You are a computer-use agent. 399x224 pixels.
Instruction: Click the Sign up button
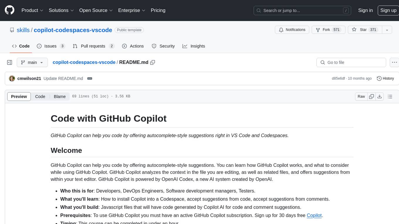388,10
